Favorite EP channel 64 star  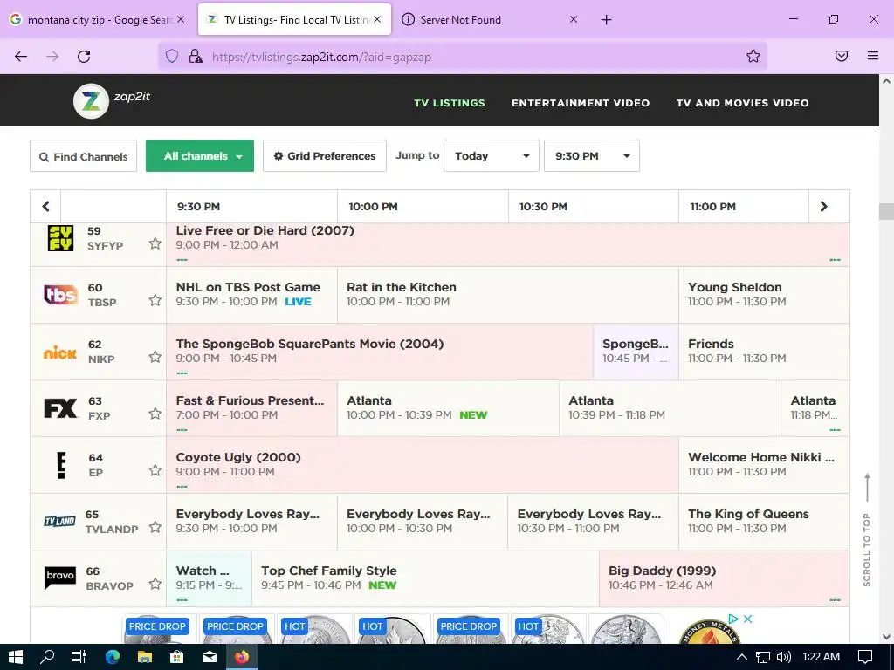point(155,470)
